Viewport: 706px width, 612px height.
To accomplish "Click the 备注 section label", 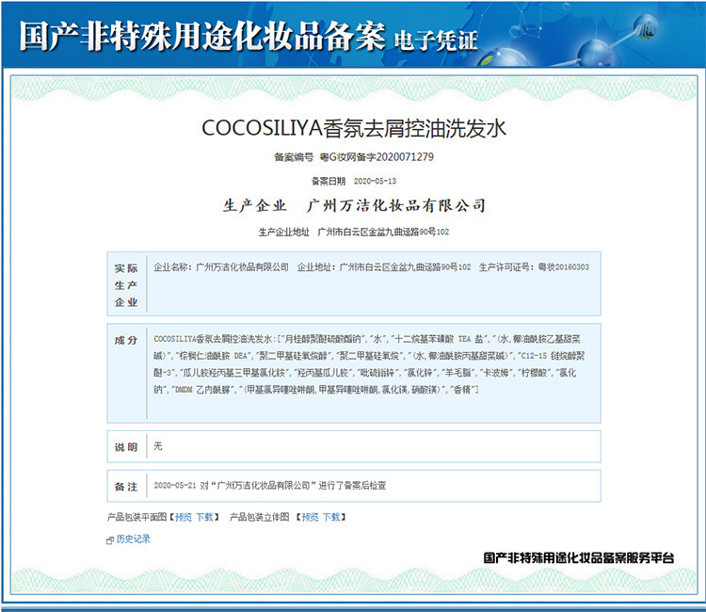I will pos(126,487).
